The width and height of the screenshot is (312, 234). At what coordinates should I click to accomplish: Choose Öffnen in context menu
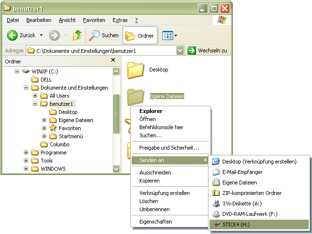[x=170, y=119]
